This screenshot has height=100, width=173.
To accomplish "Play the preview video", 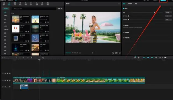I will click(x=93, y=53).
